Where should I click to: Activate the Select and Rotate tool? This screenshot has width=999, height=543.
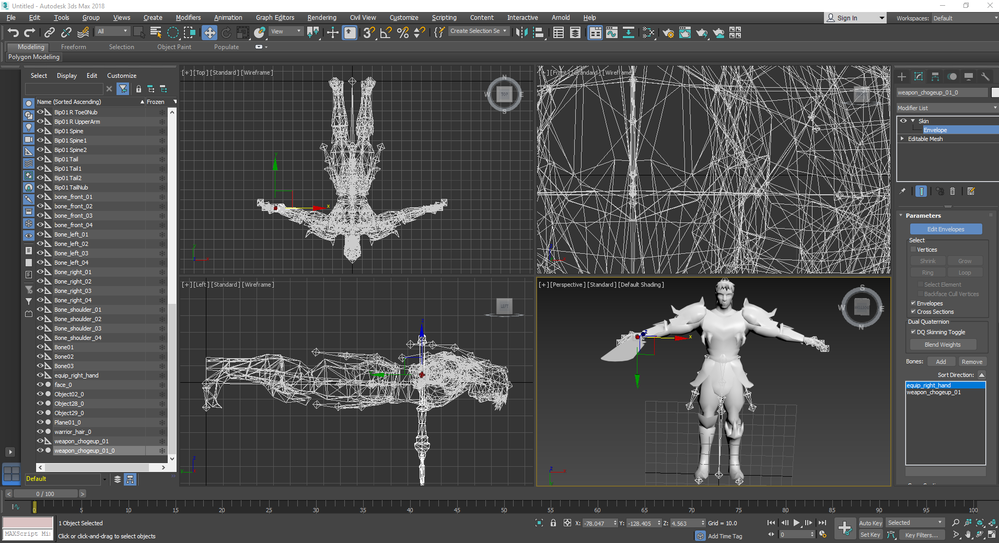pos(226,32)
